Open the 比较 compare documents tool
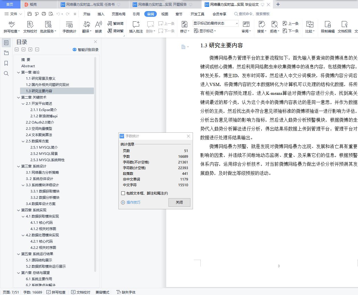This screenshot has height=295, width=358. click(x=310, y=27)
